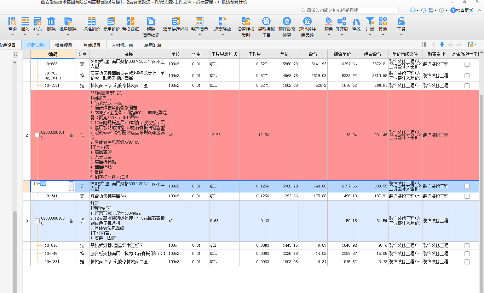Click the ellipsis button in code cell
Viewport: 484px width, 293px height.
pyautogui.click(x=71, y=186)
